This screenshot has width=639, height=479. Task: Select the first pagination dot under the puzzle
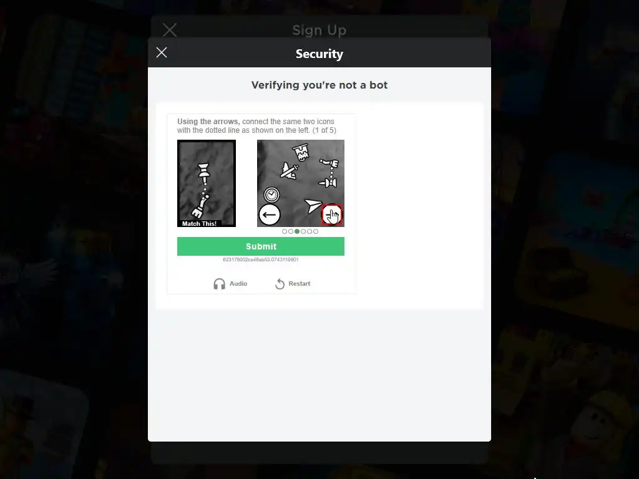click(285, 231)
